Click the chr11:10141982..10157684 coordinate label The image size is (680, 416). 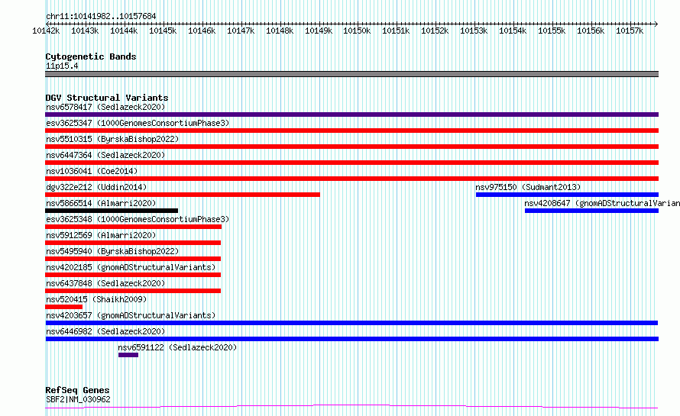click(101, 16)
